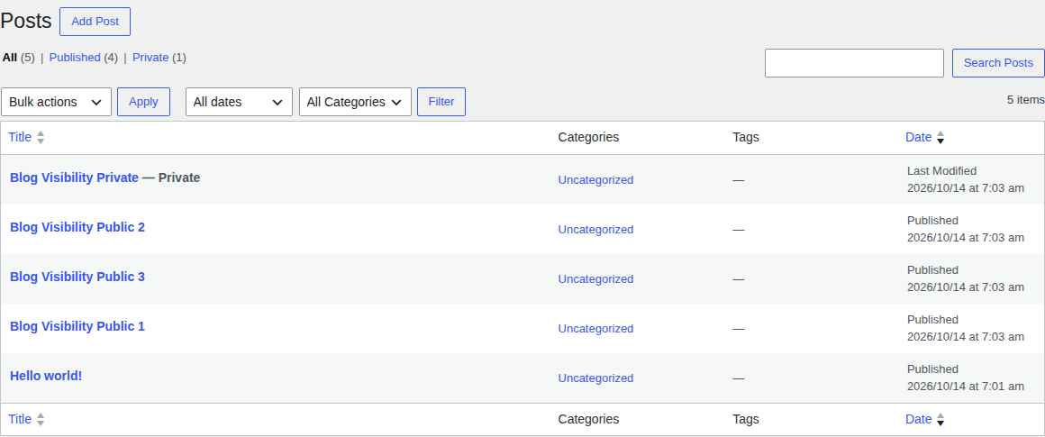Image resolution: width=1045 pixels, height=437 pixels.
Task: Click sort arrows beside bottom Date header
Action: point(940,420)
